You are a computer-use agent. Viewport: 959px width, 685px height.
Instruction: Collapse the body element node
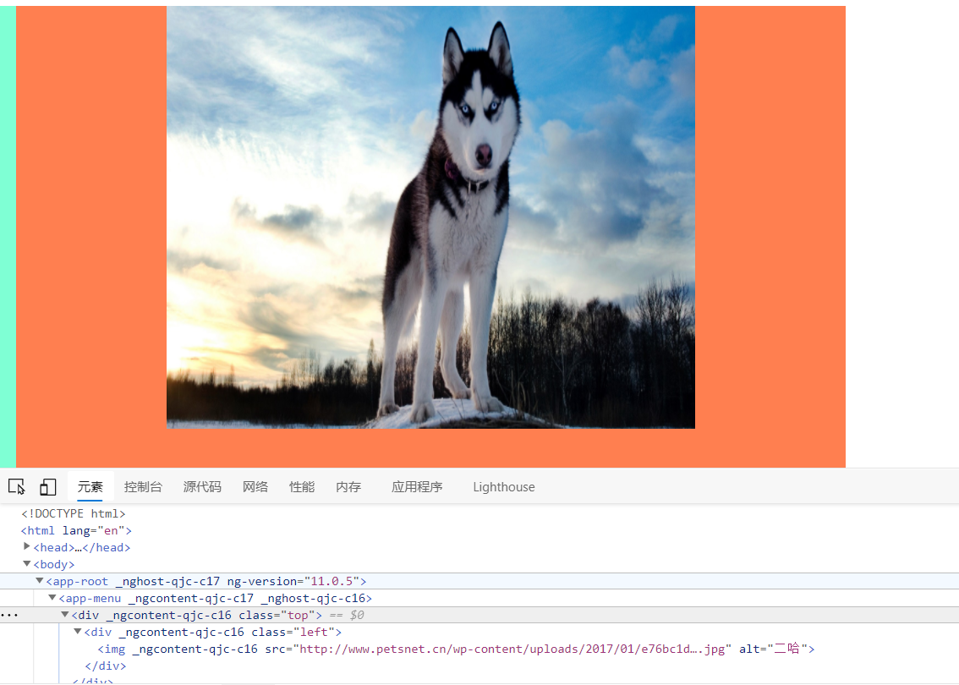click(27, 564)
